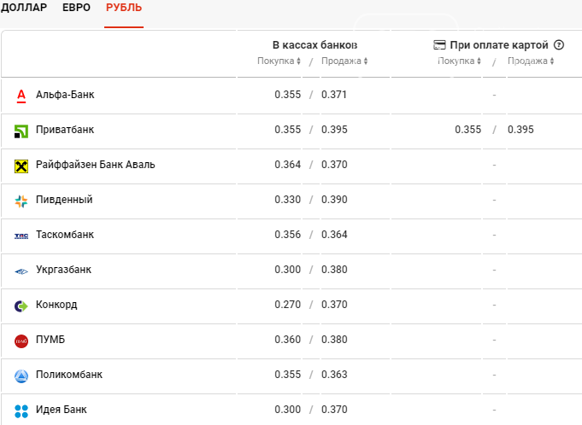582x425 pixels.
Task: Select the РУБЛЬ tab
Action: click(124, 8)
